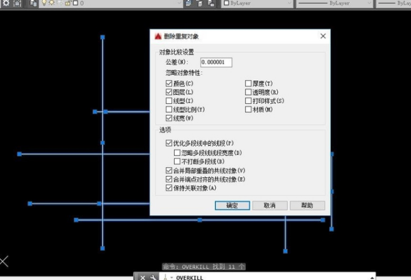Enable the 打印样式(S) plot style checkbox
The width and height of the screenshot is (411, 280).
(x=248, y=101)
